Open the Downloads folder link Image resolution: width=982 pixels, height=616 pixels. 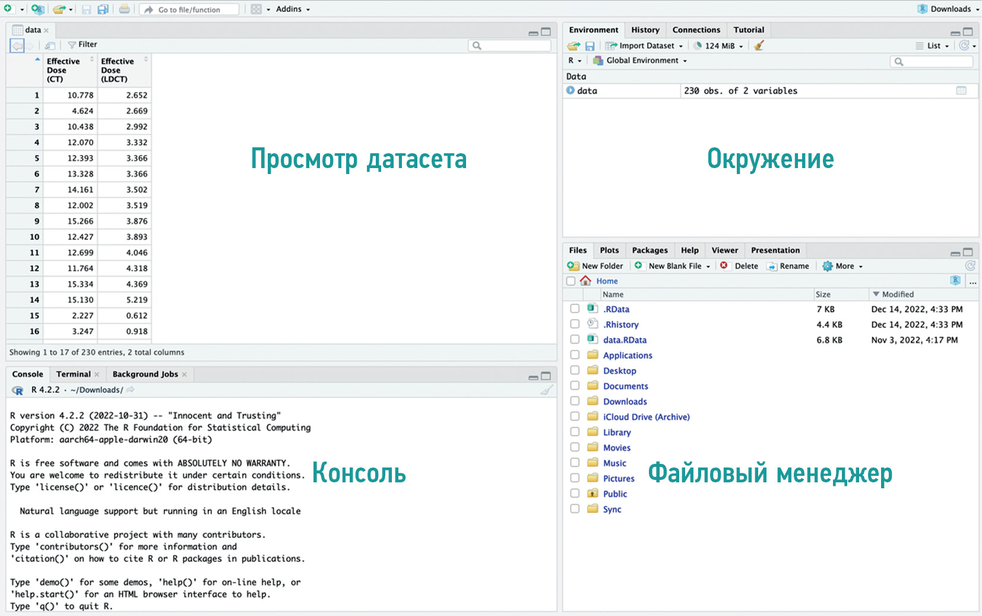[x=625, y=402]
